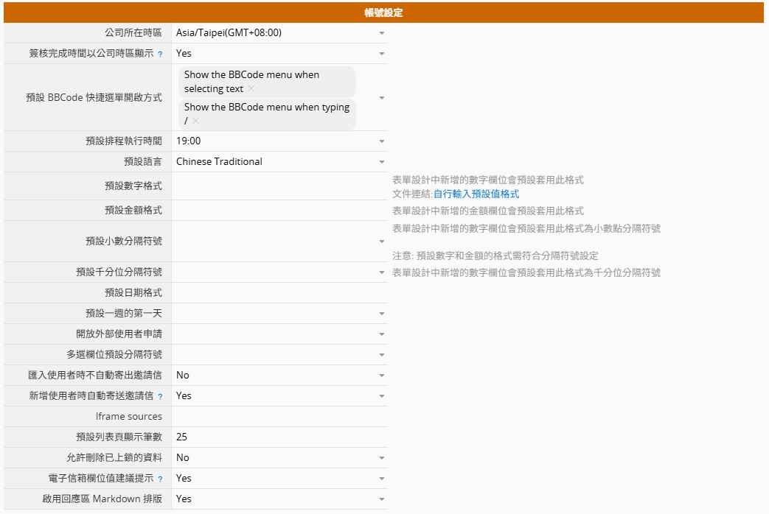Toggle the 允許刪除已上鎖的資料 No selector
Image resolution: width=769 pixels, height=514 pixels.
(x=279, y=458)
